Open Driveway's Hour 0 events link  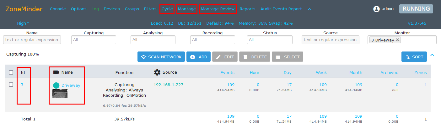tap(258, 85)
